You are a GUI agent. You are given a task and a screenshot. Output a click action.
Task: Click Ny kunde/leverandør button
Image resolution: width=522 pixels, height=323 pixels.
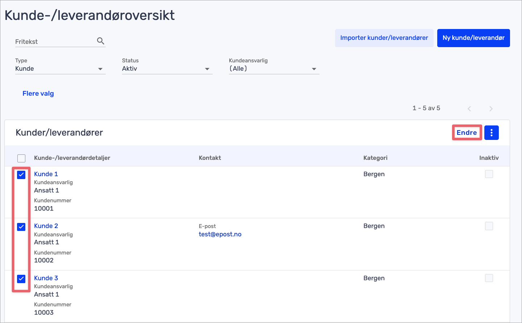coord(473,38)
